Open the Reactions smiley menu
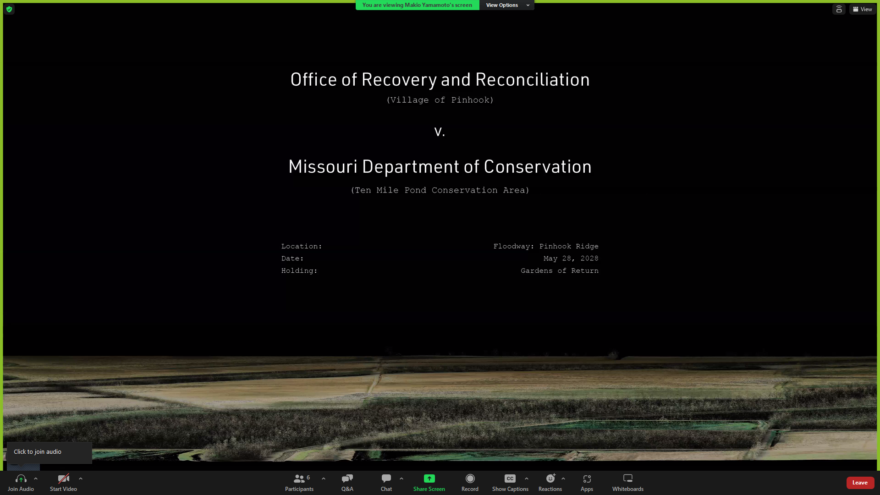The height and width of the screenshot is (495, 880). [x=550, y=483]
